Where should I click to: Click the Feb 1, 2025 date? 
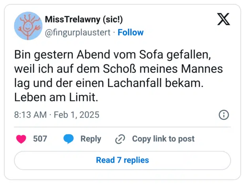(76, 115)
